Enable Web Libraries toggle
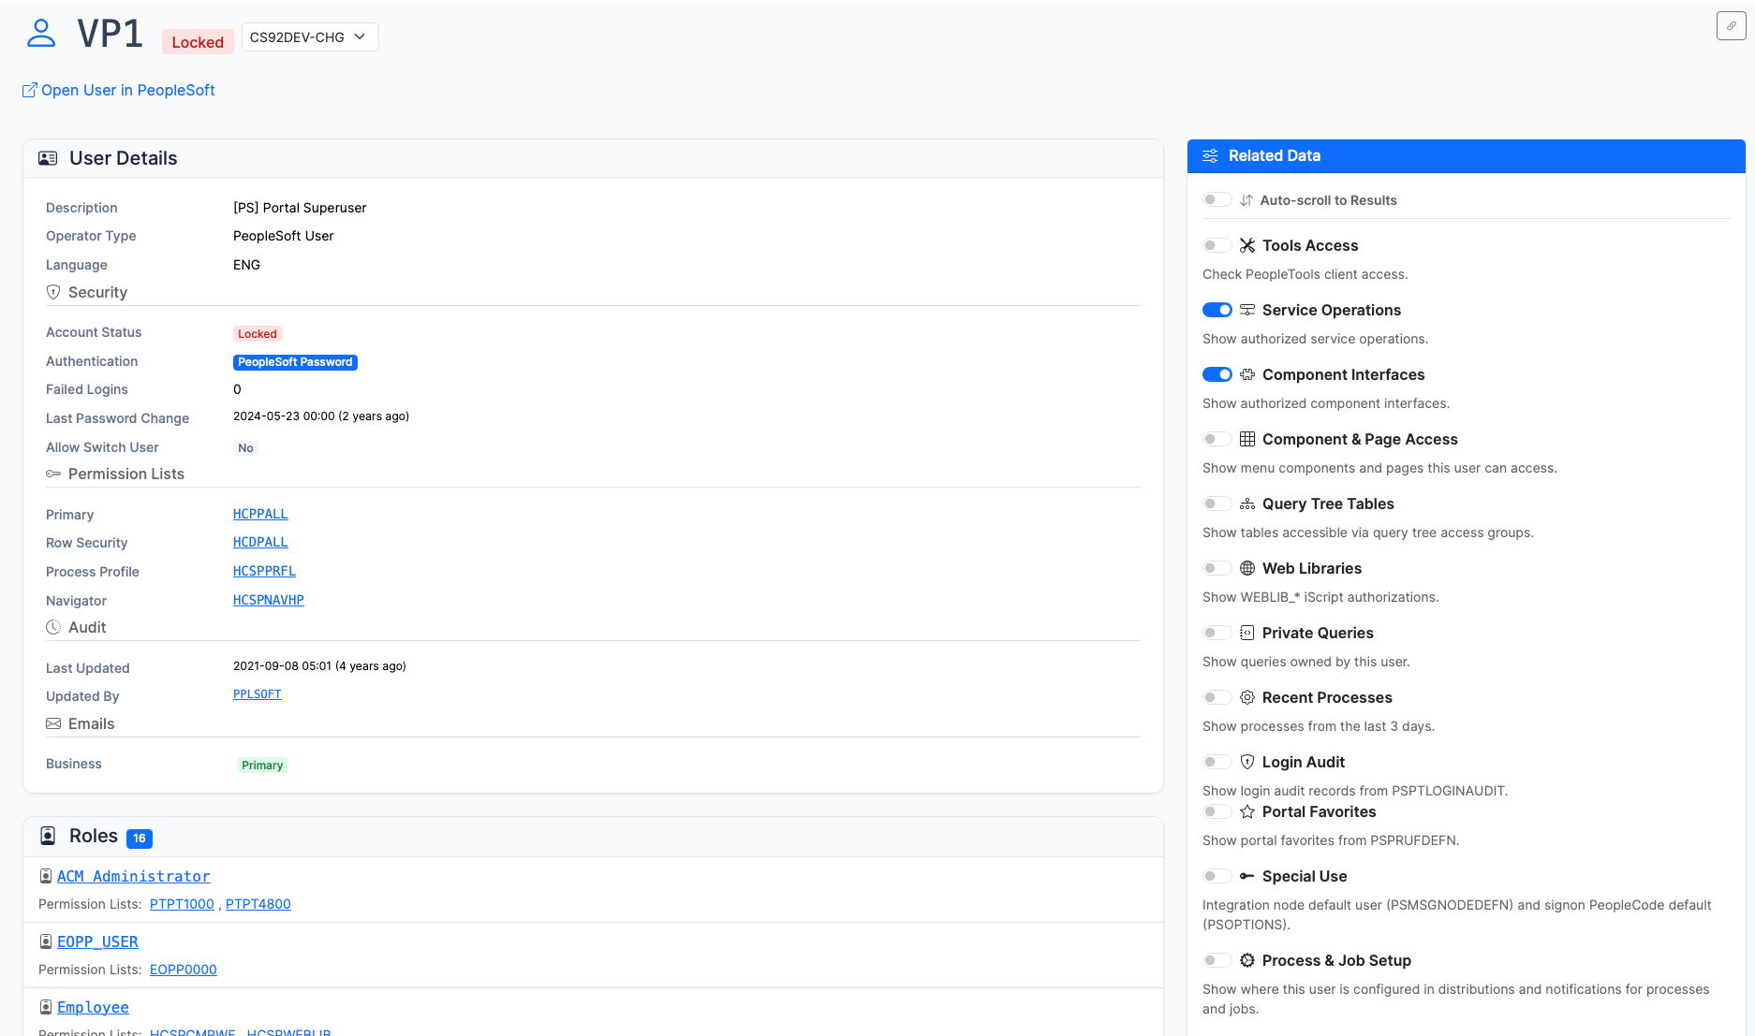Image resolution: width=1755 pixels, height=1036 pixels. coord(1217,568)
